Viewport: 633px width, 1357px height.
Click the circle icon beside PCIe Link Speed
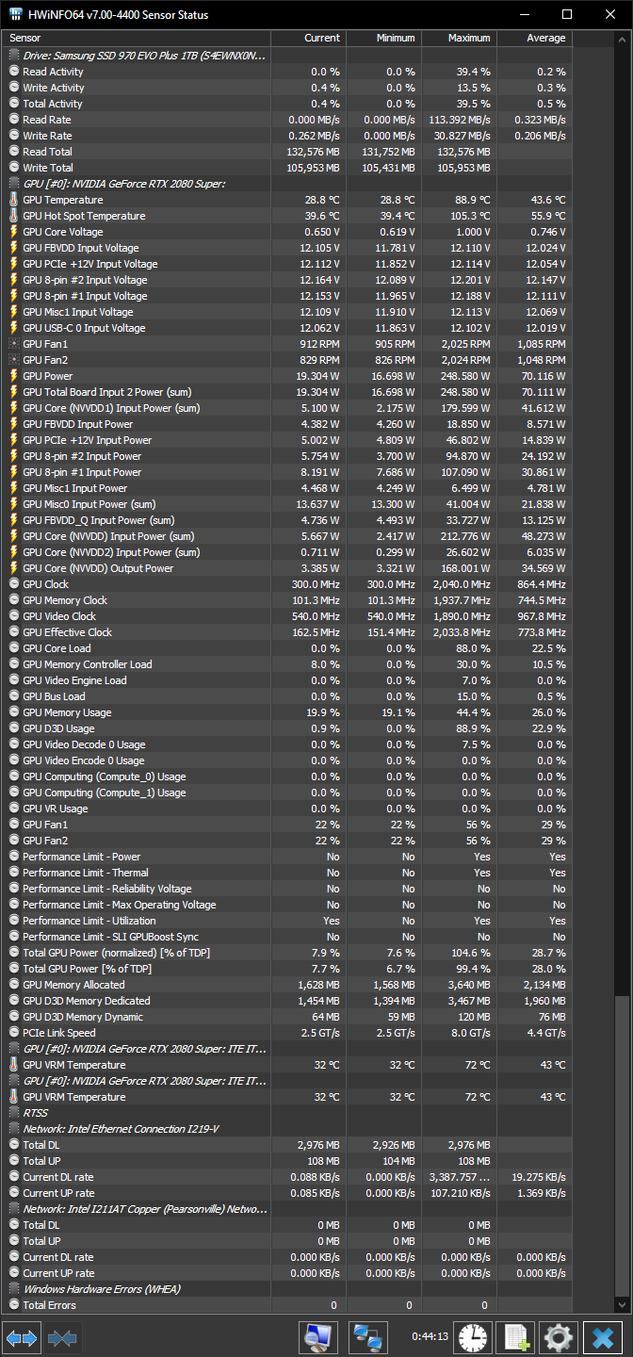(x=13, y=1033)
